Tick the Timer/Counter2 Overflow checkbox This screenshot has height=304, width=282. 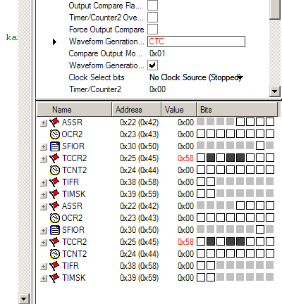pyautogui.click(x=152, y=18)
